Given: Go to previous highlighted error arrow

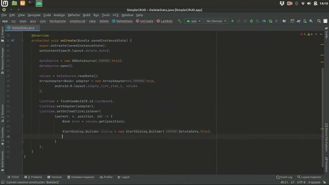Looking at the screenshot, I should pyautogui.click(x=316, y=34).
